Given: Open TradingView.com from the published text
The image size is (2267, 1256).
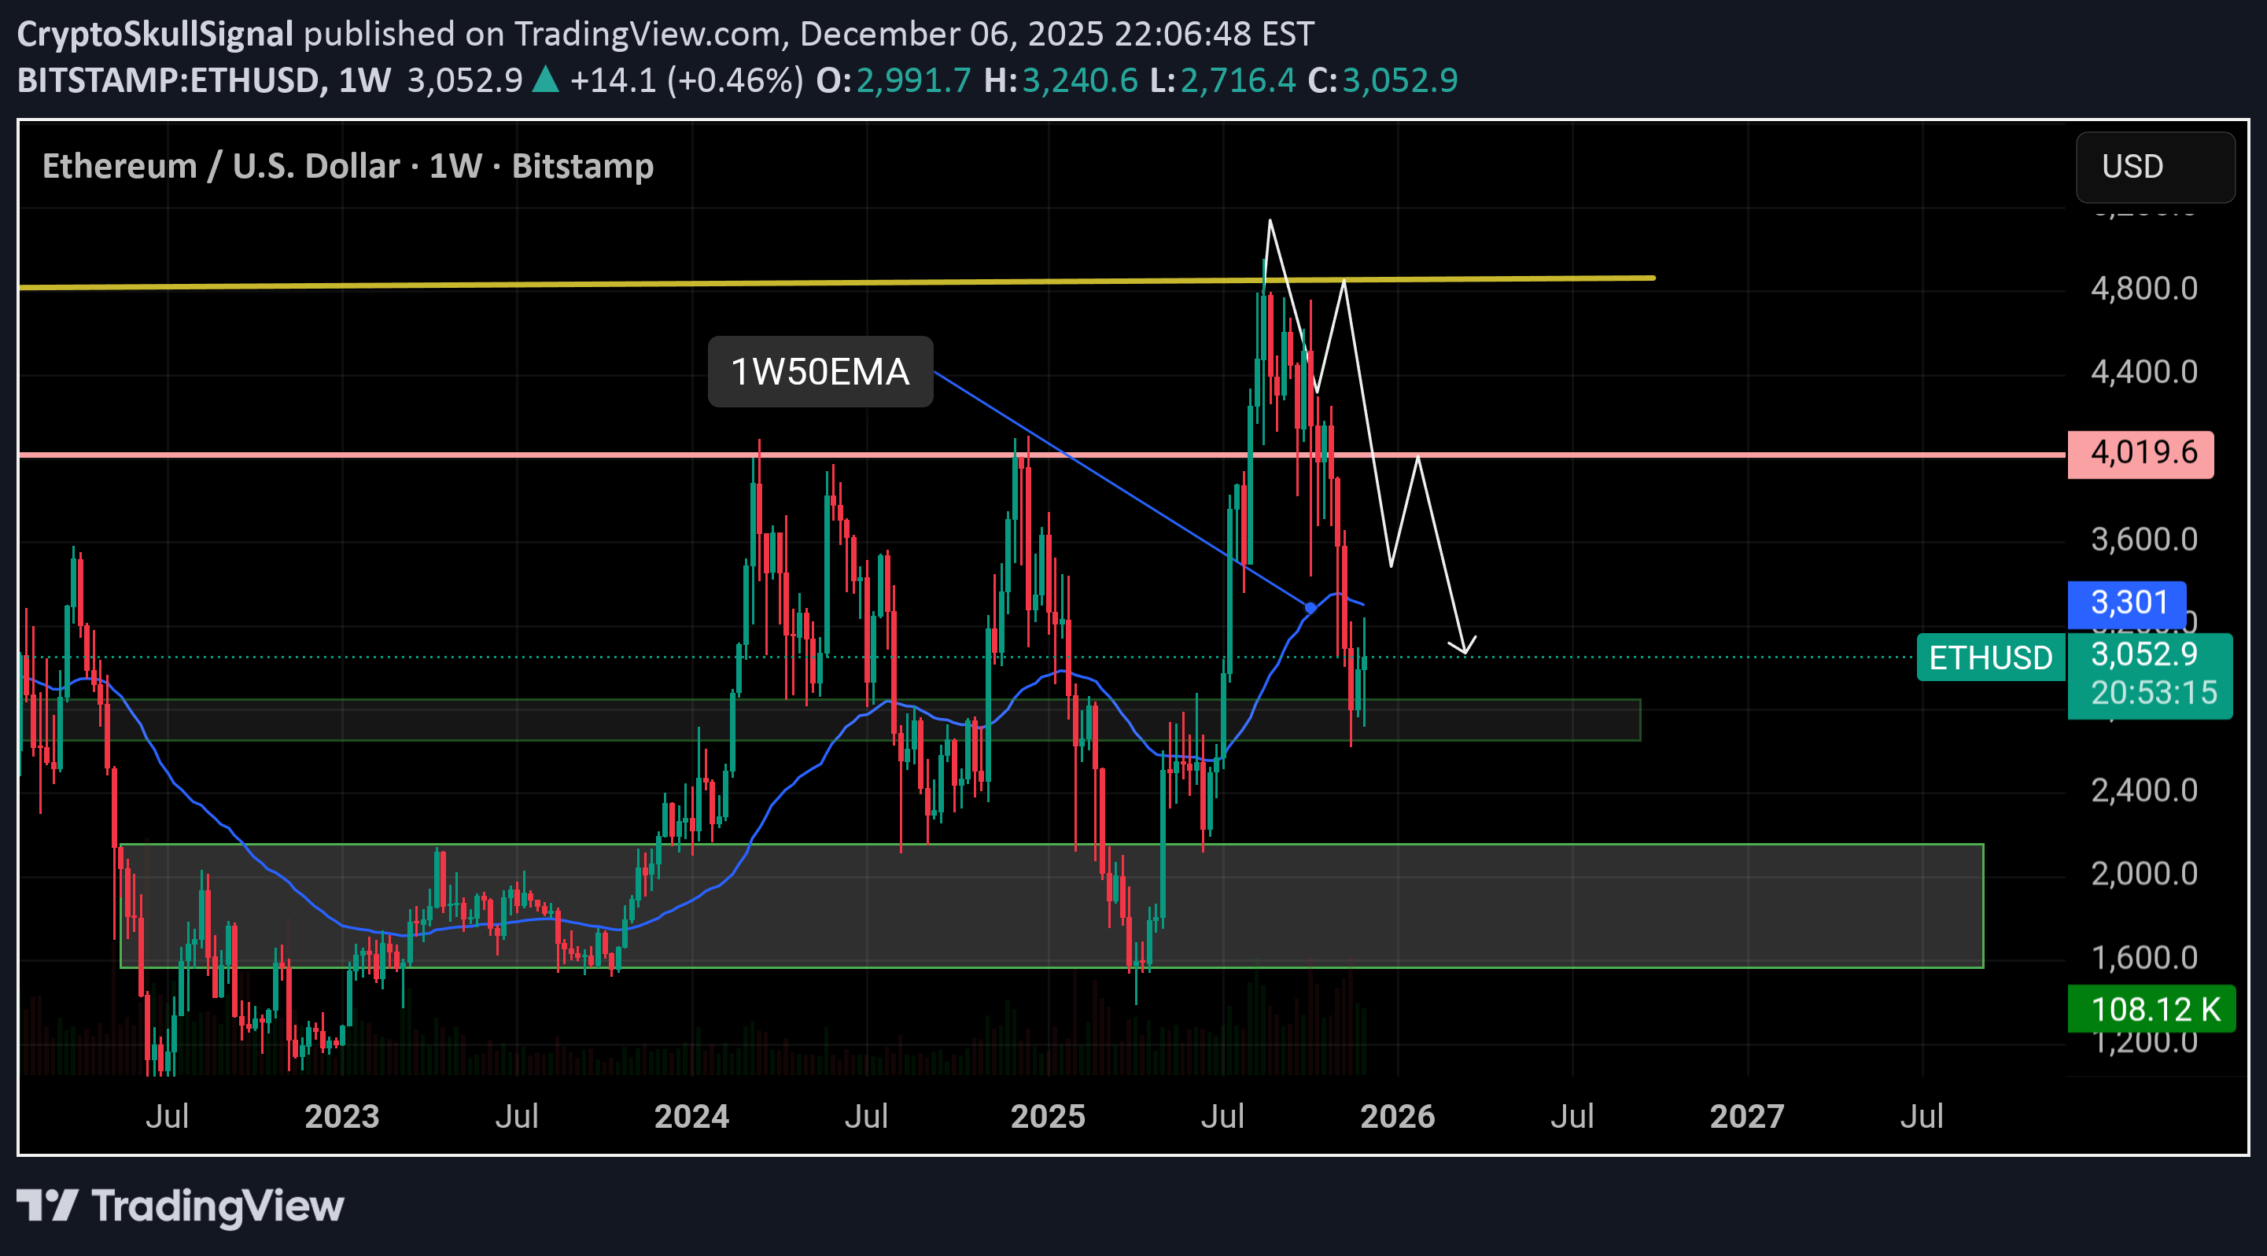Looking at the screenshot, I should tap(652, 34).
